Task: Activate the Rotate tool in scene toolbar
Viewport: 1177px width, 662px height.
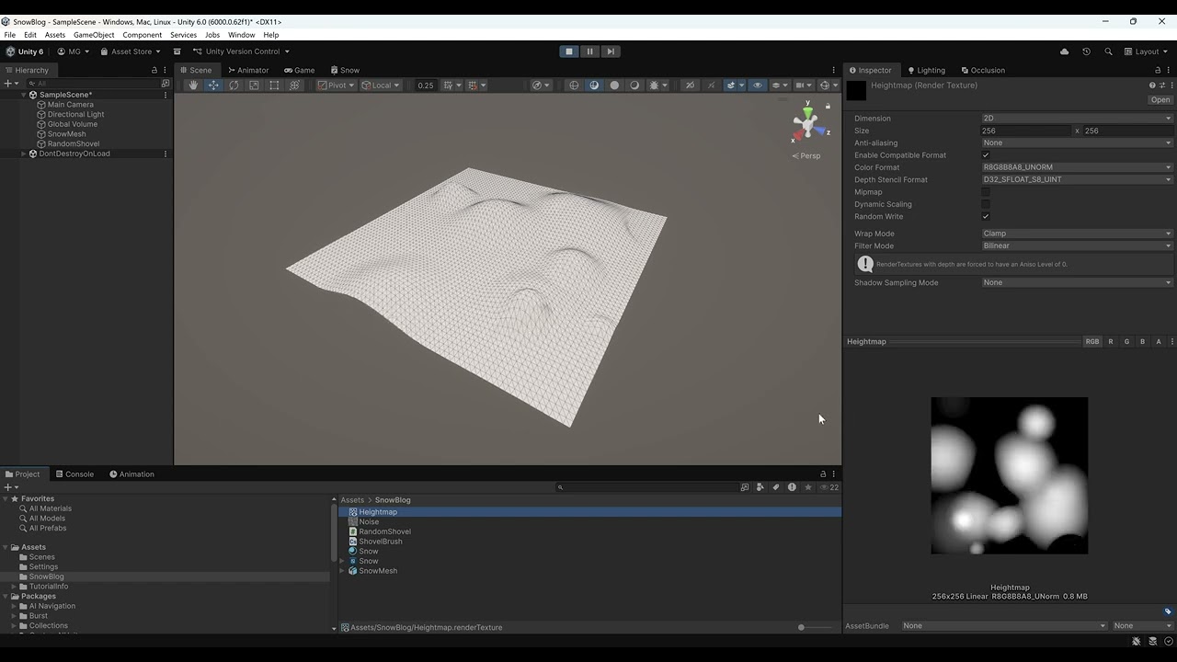Action: (x=234, y=86)
